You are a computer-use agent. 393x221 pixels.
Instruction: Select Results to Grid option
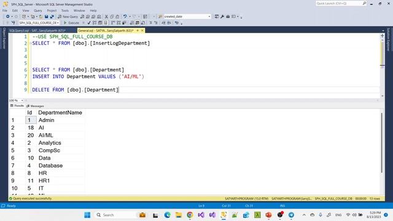point(138,23)
